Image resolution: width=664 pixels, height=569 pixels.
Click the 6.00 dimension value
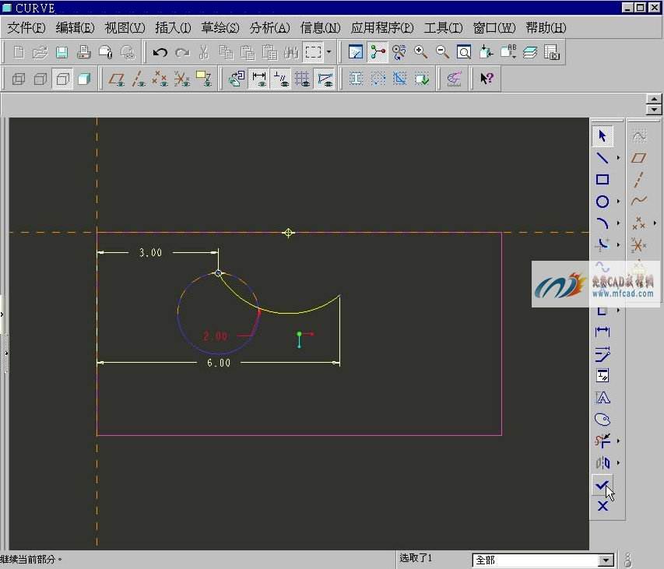click(219, 363)
